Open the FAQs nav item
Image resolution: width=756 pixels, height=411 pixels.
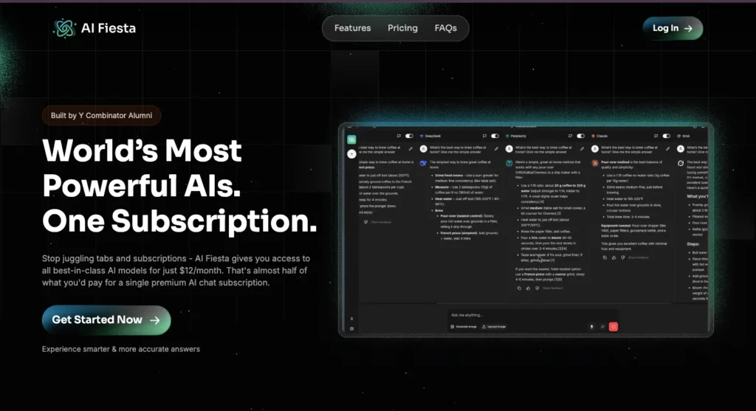click(445, 28)
